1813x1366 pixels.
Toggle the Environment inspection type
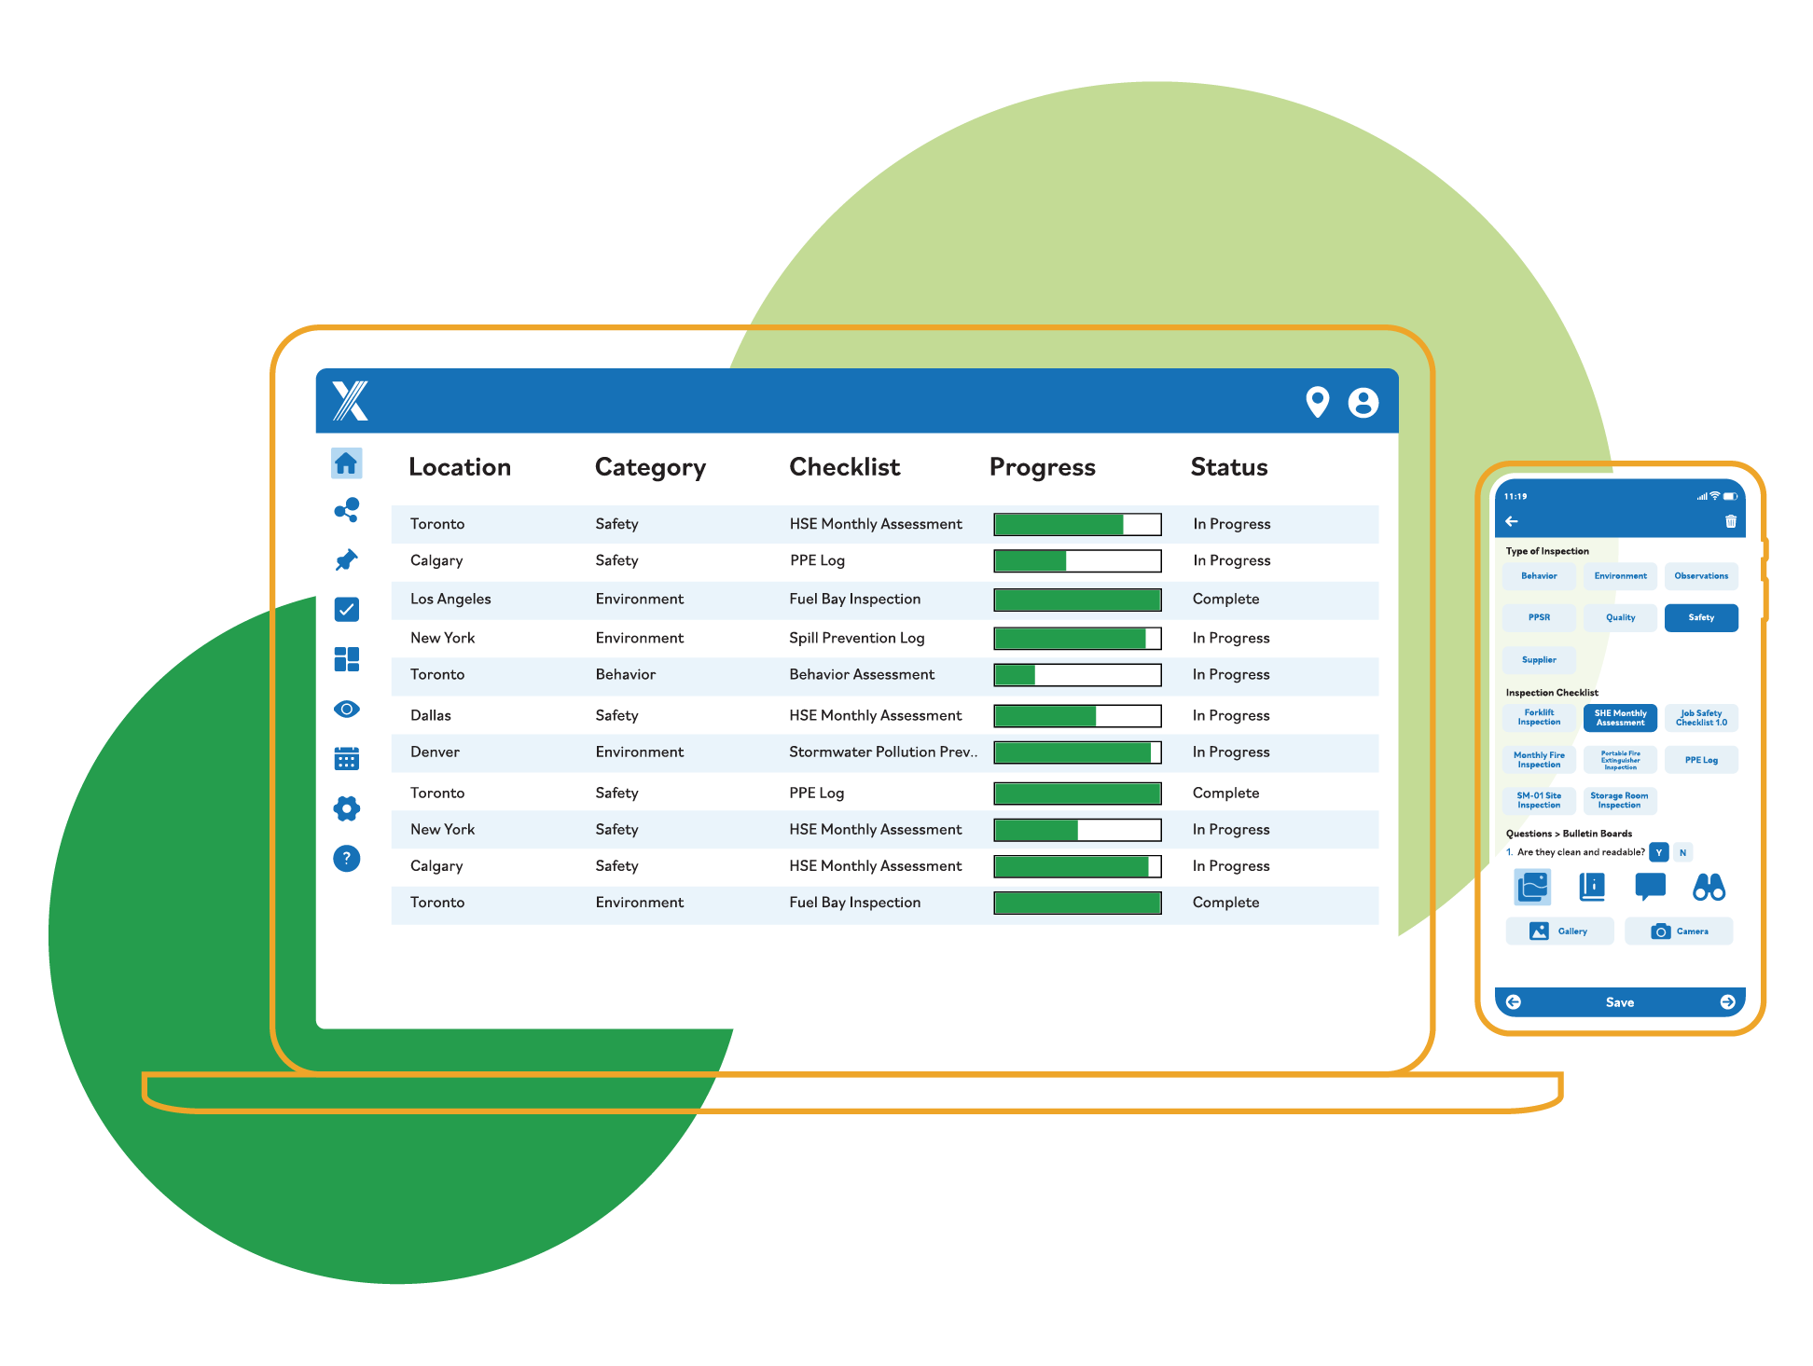pos(1621,577)
